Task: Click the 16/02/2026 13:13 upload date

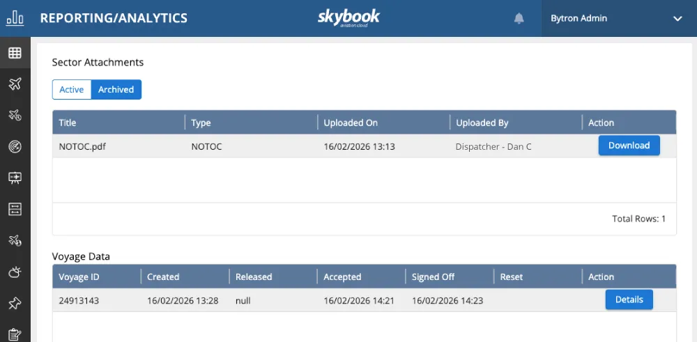Action: coord(359,146)
